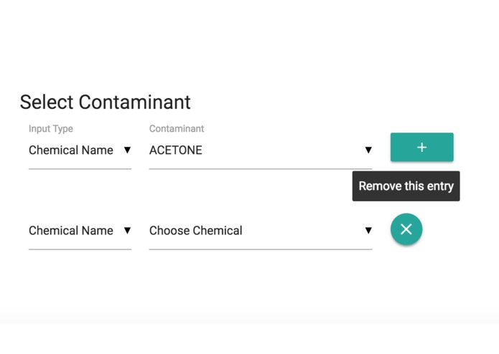
Task: Click underline under second Chemical Name
Action: [x=80, y=249]
